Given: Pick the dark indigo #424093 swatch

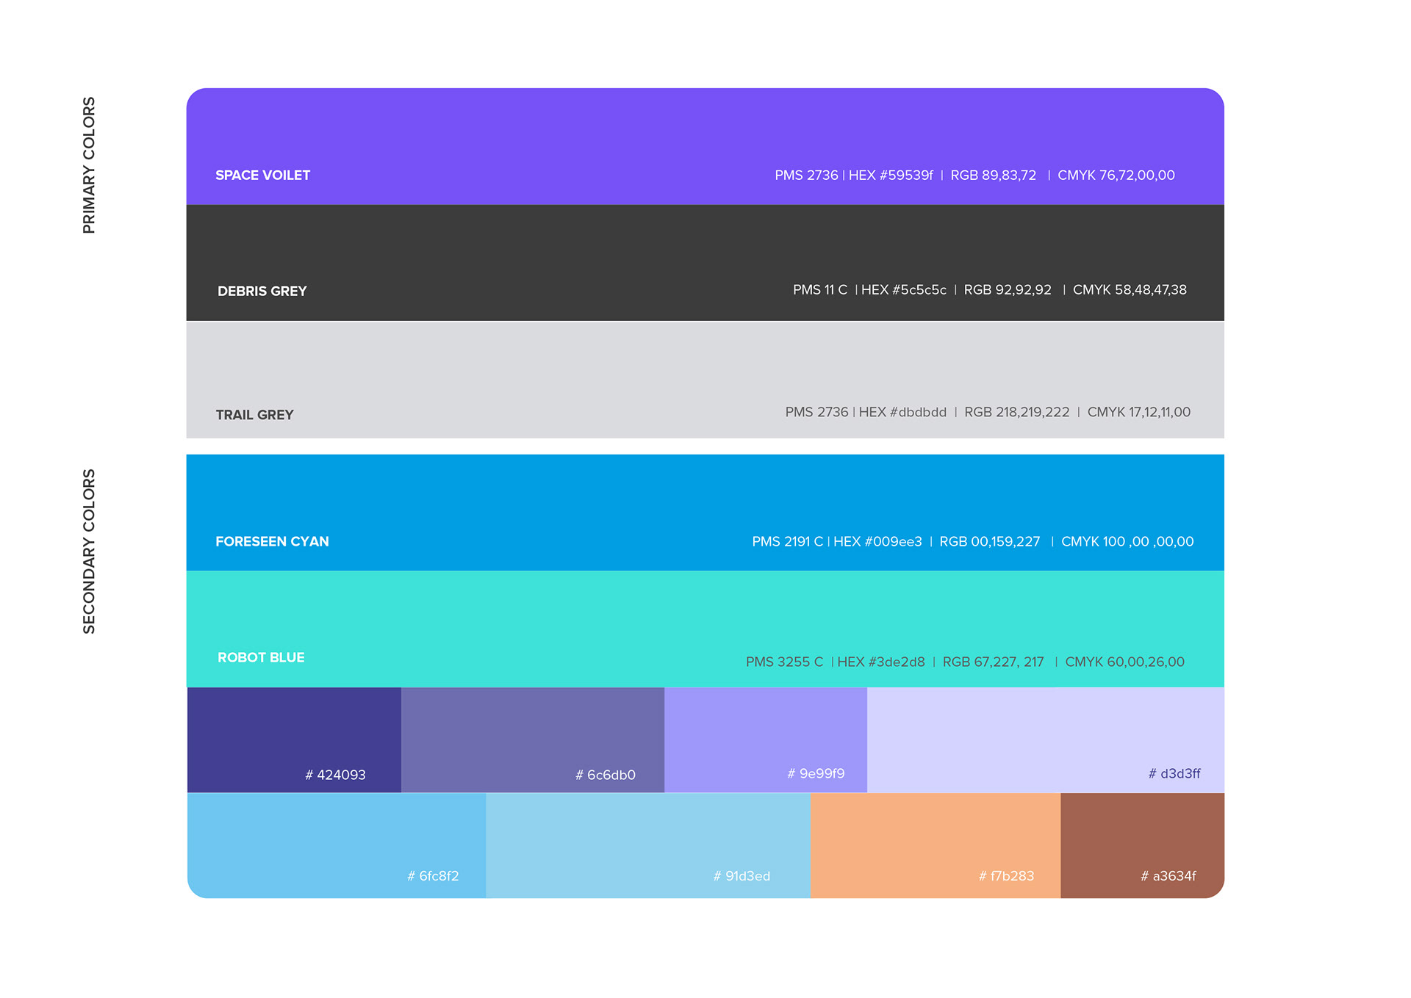Looking at the screenshot, I should 294,740.
